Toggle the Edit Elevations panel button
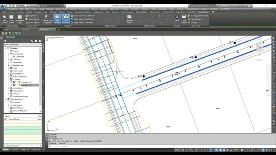The height and width of the screenshot is (155, 276). (66, 19)
